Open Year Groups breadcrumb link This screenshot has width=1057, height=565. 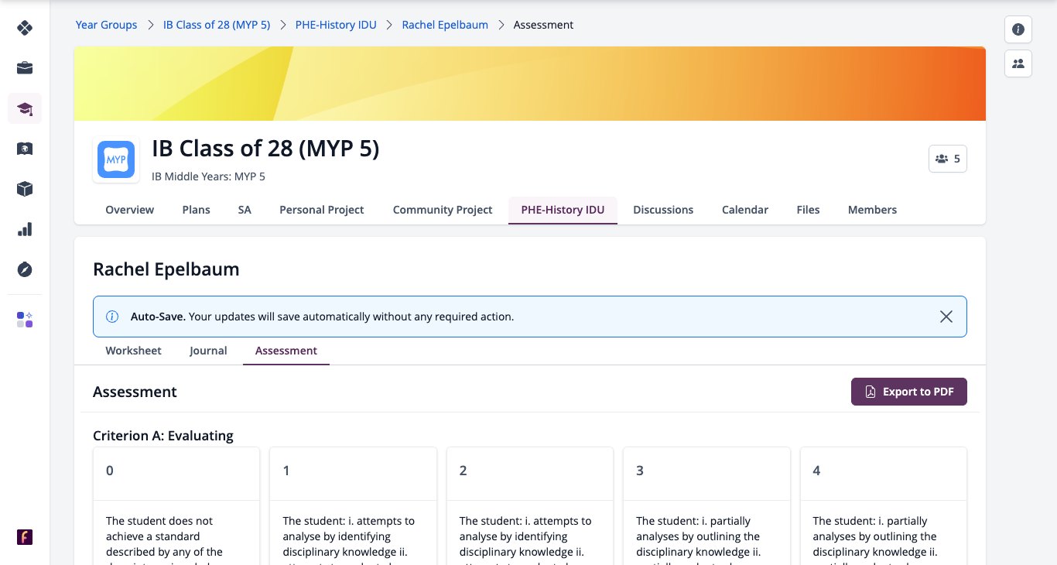pyautogui.click(x=106, y=25)
